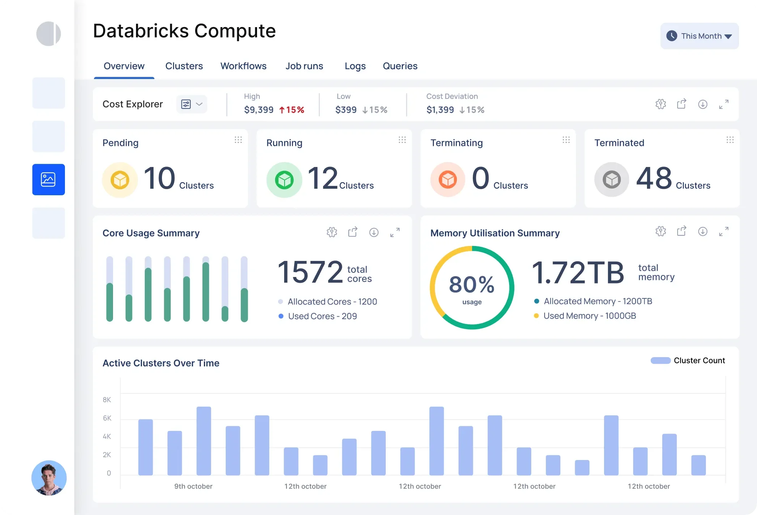
Task: Toggle Used Cores legend item
Action: 322,316
